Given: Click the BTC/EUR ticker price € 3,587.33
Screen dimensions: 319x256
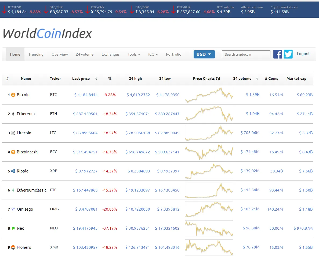Looking at the screenshot, I should tap(59, 12).
